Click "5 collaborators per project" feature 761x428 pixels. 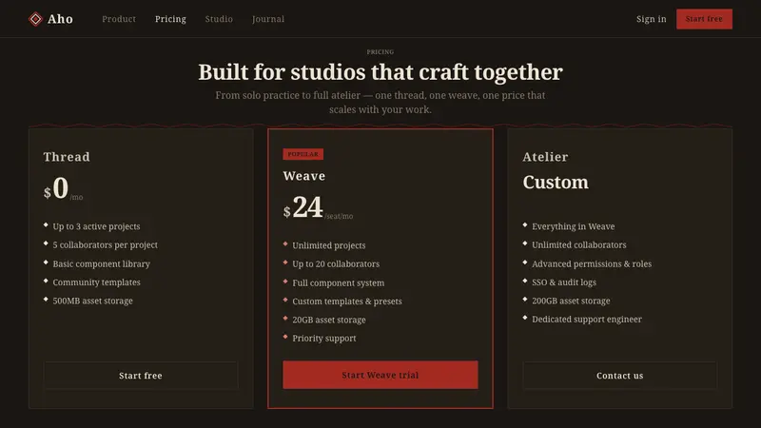click(105, 244)
